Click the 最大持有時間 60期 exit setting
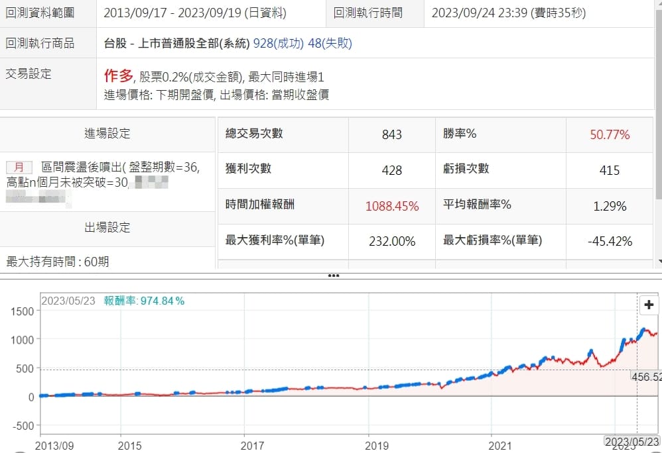The height and width of the screenshot is (453, 662). [58, 262]
